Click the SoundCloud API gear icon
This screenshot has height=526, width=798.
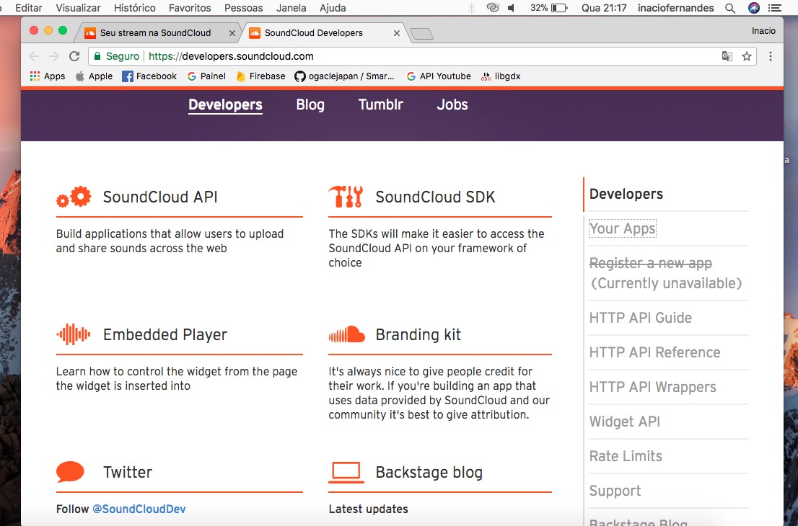click(74, 197)
